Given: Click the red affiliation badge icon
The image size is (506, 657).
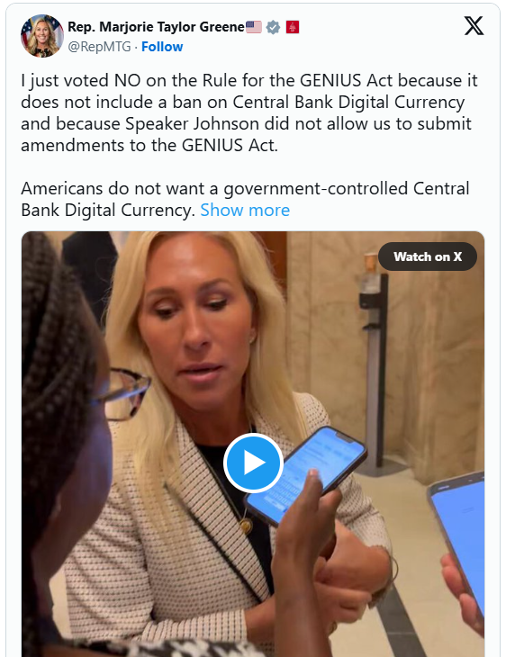Looking at the screenshot, I should 293,27.
